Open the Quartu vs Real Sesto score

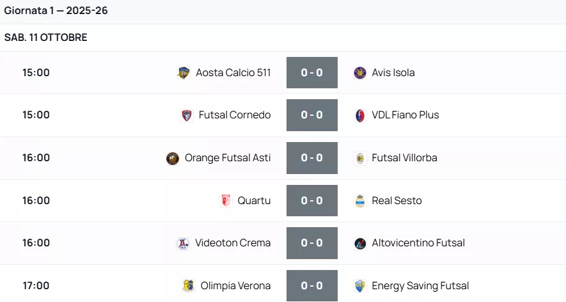click(x=311, y=201)
